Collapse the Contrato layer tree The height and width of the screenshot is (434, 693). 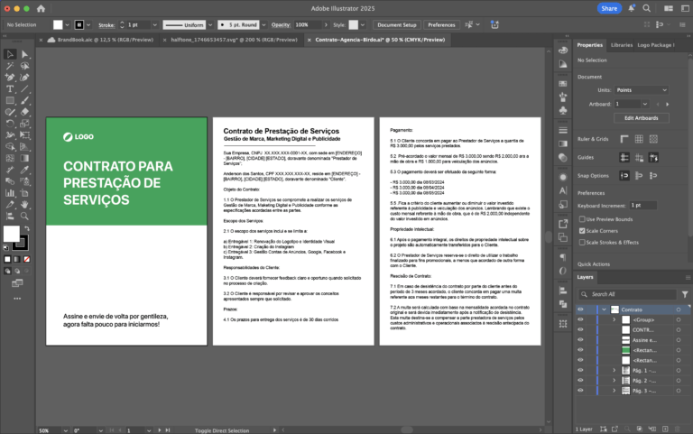603,309
